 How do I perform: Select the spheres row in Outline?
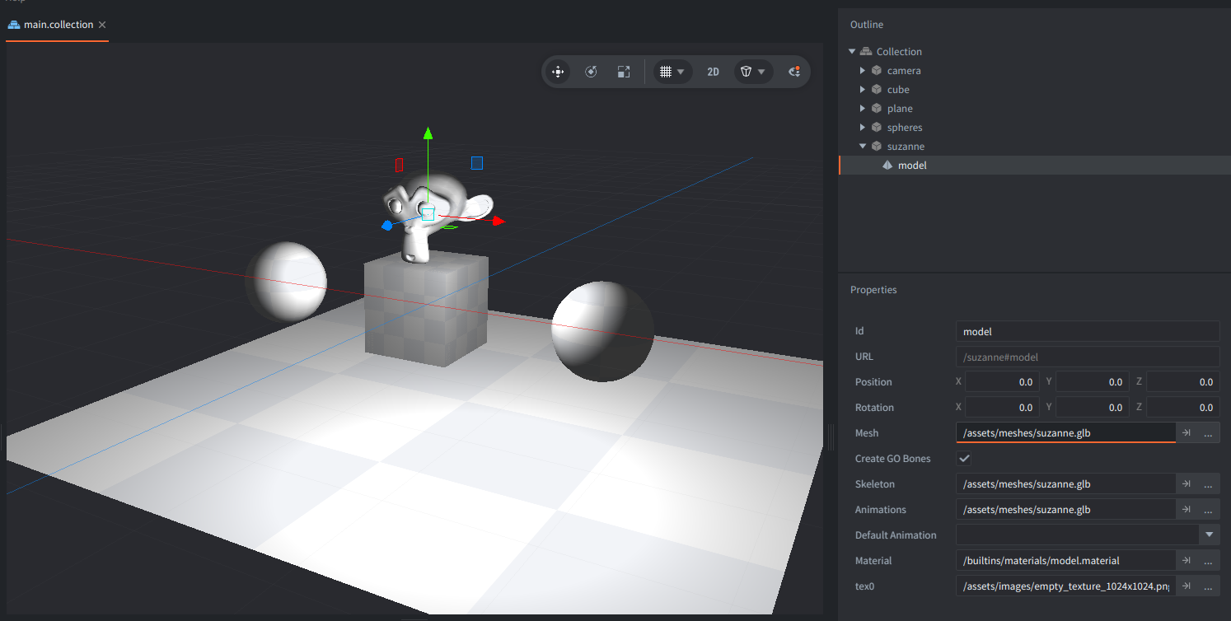tap(1034, 127)
